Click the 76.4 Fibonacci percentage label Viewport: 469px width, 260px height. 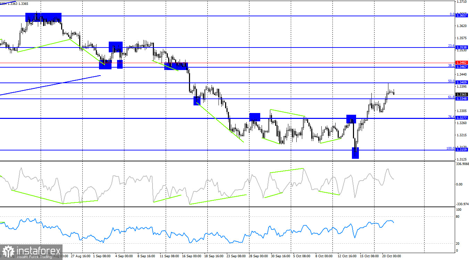point(451,116)
